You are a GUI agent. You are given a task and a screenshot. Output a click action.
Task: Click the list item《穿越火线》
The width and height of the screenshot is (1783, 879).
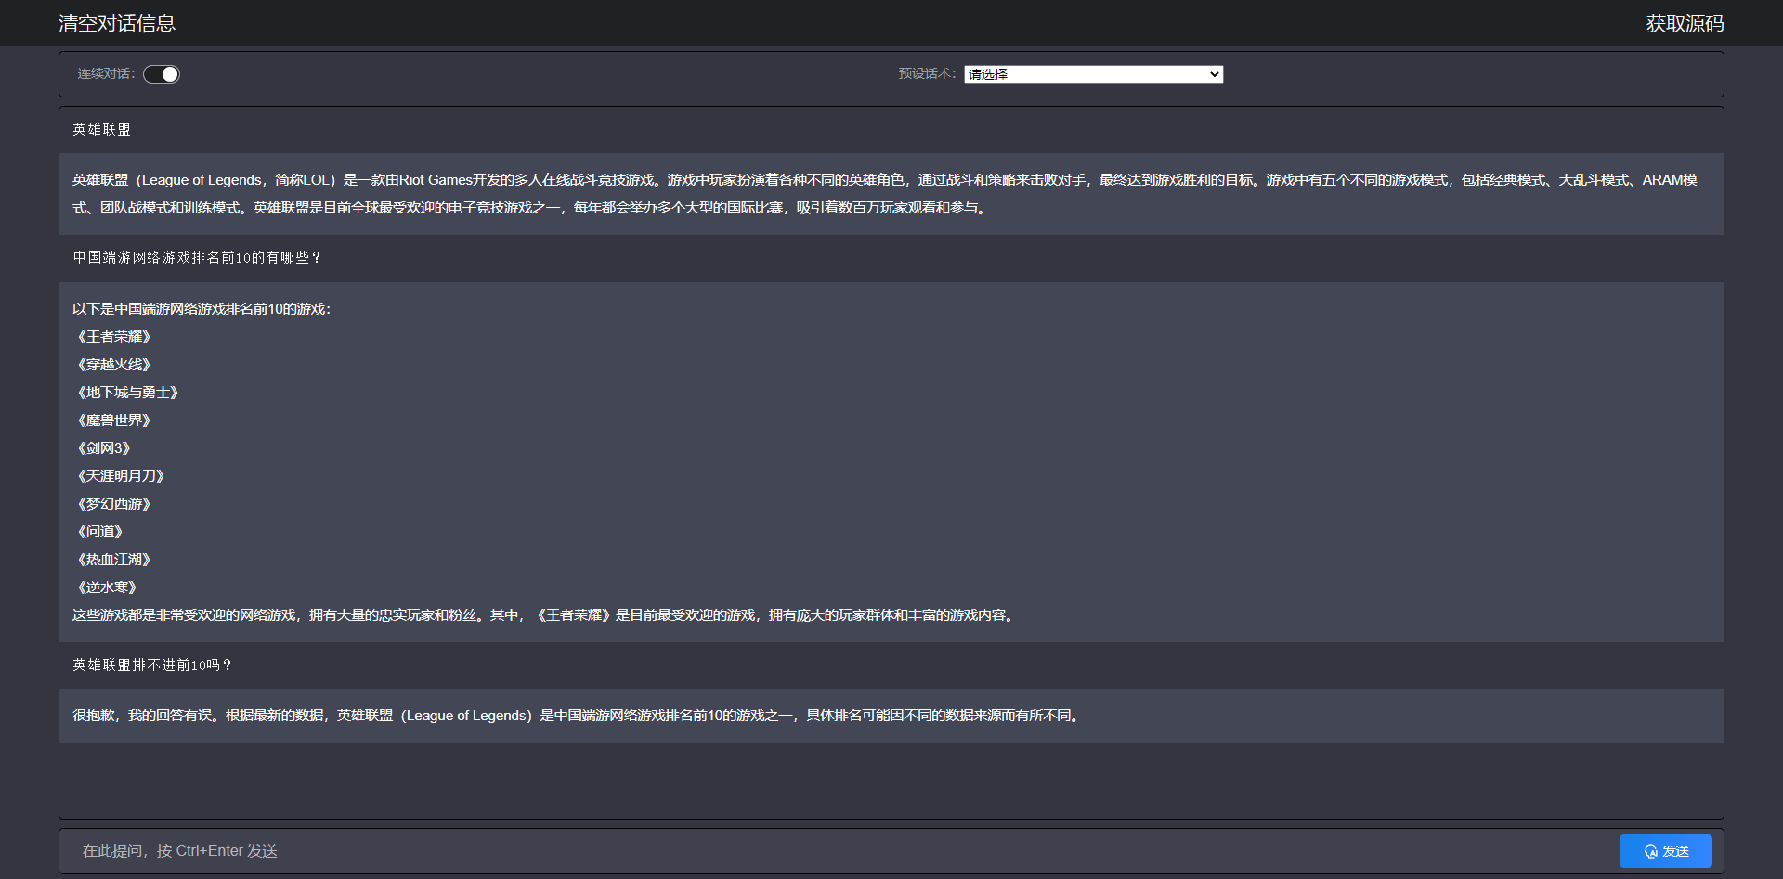(113, 365)
